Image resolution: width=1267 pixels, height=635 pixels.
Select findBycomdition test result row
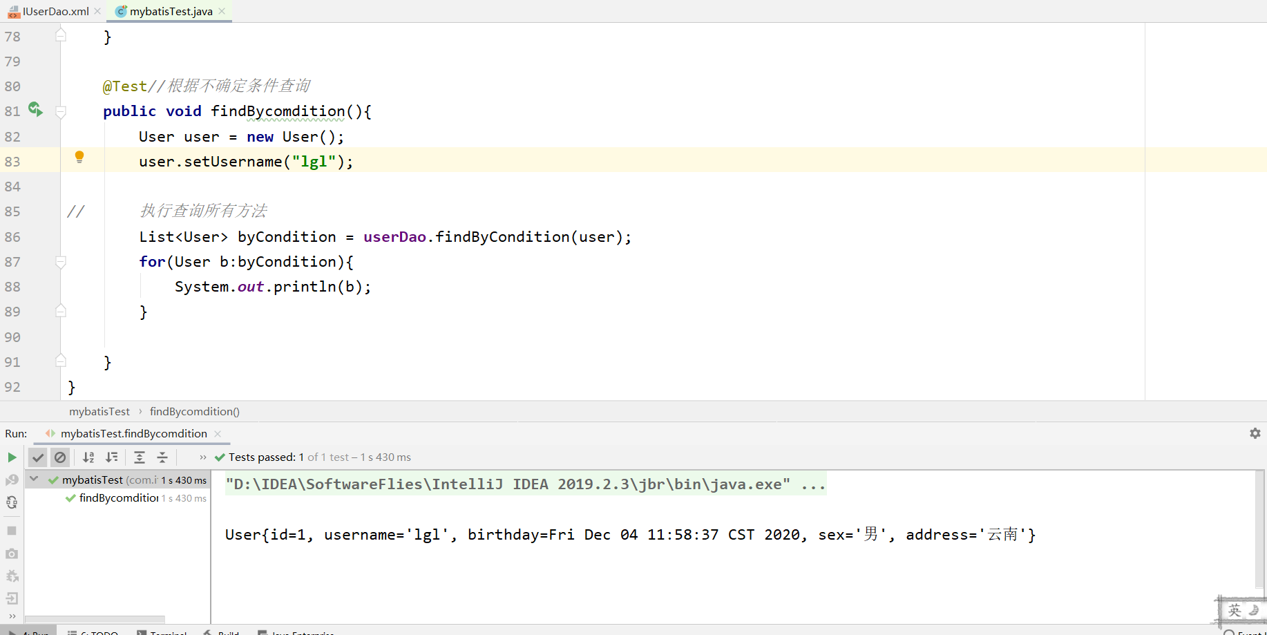click(x=117, y=497)
